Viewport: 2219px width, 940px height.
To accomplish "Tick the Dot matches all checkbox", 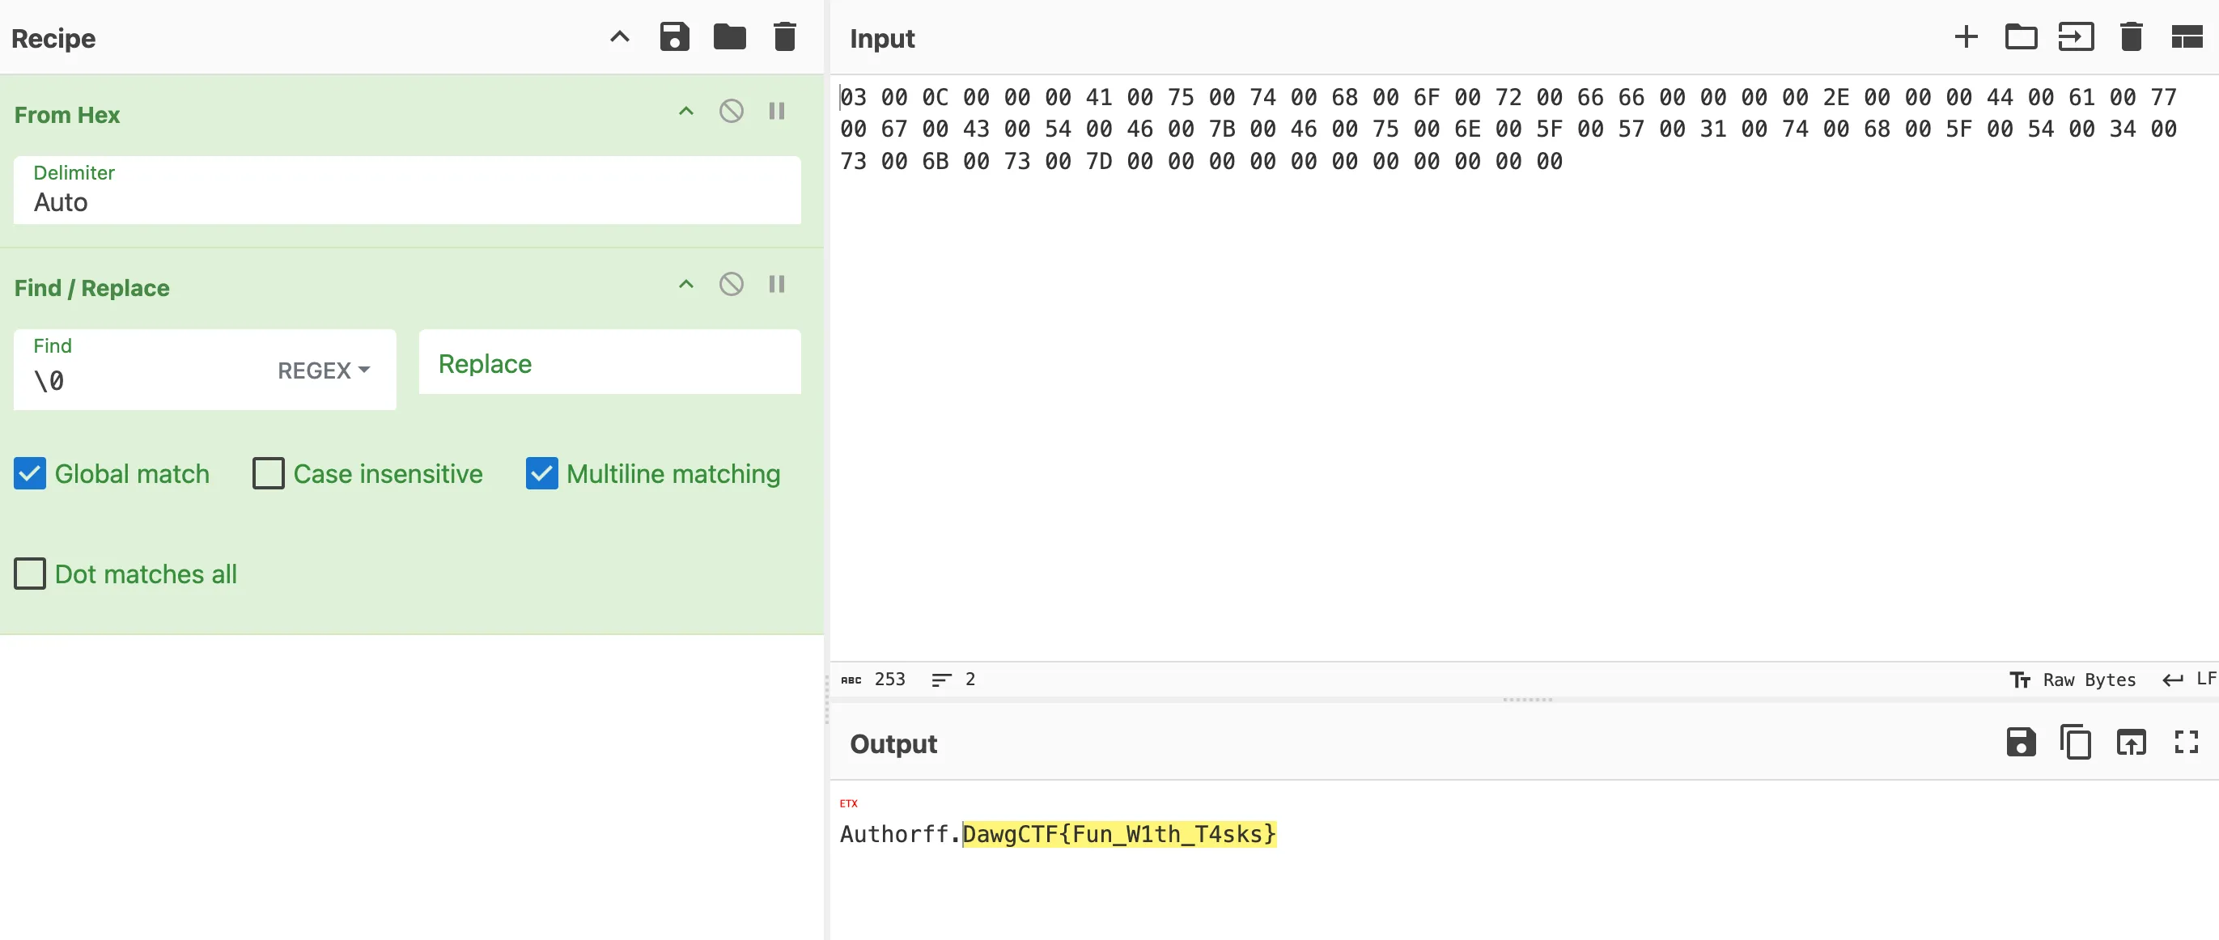I will click(30, 574).
